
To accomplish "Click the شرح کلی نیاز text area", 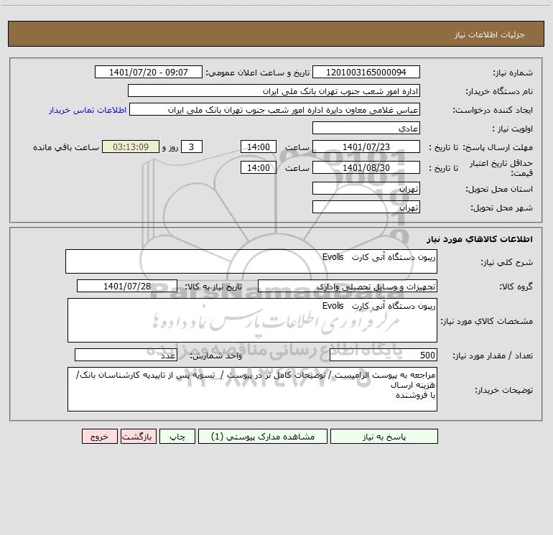I will (251, 261).
